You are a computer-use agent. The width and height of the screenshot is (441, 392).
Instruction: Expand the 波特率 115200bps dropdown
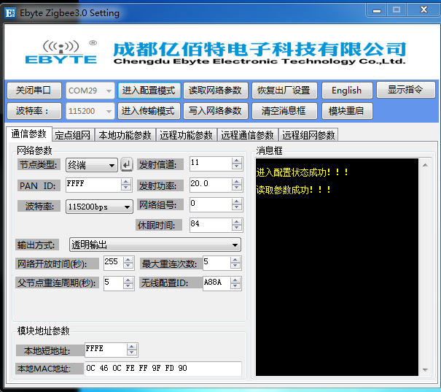click(x=98, y=207)
